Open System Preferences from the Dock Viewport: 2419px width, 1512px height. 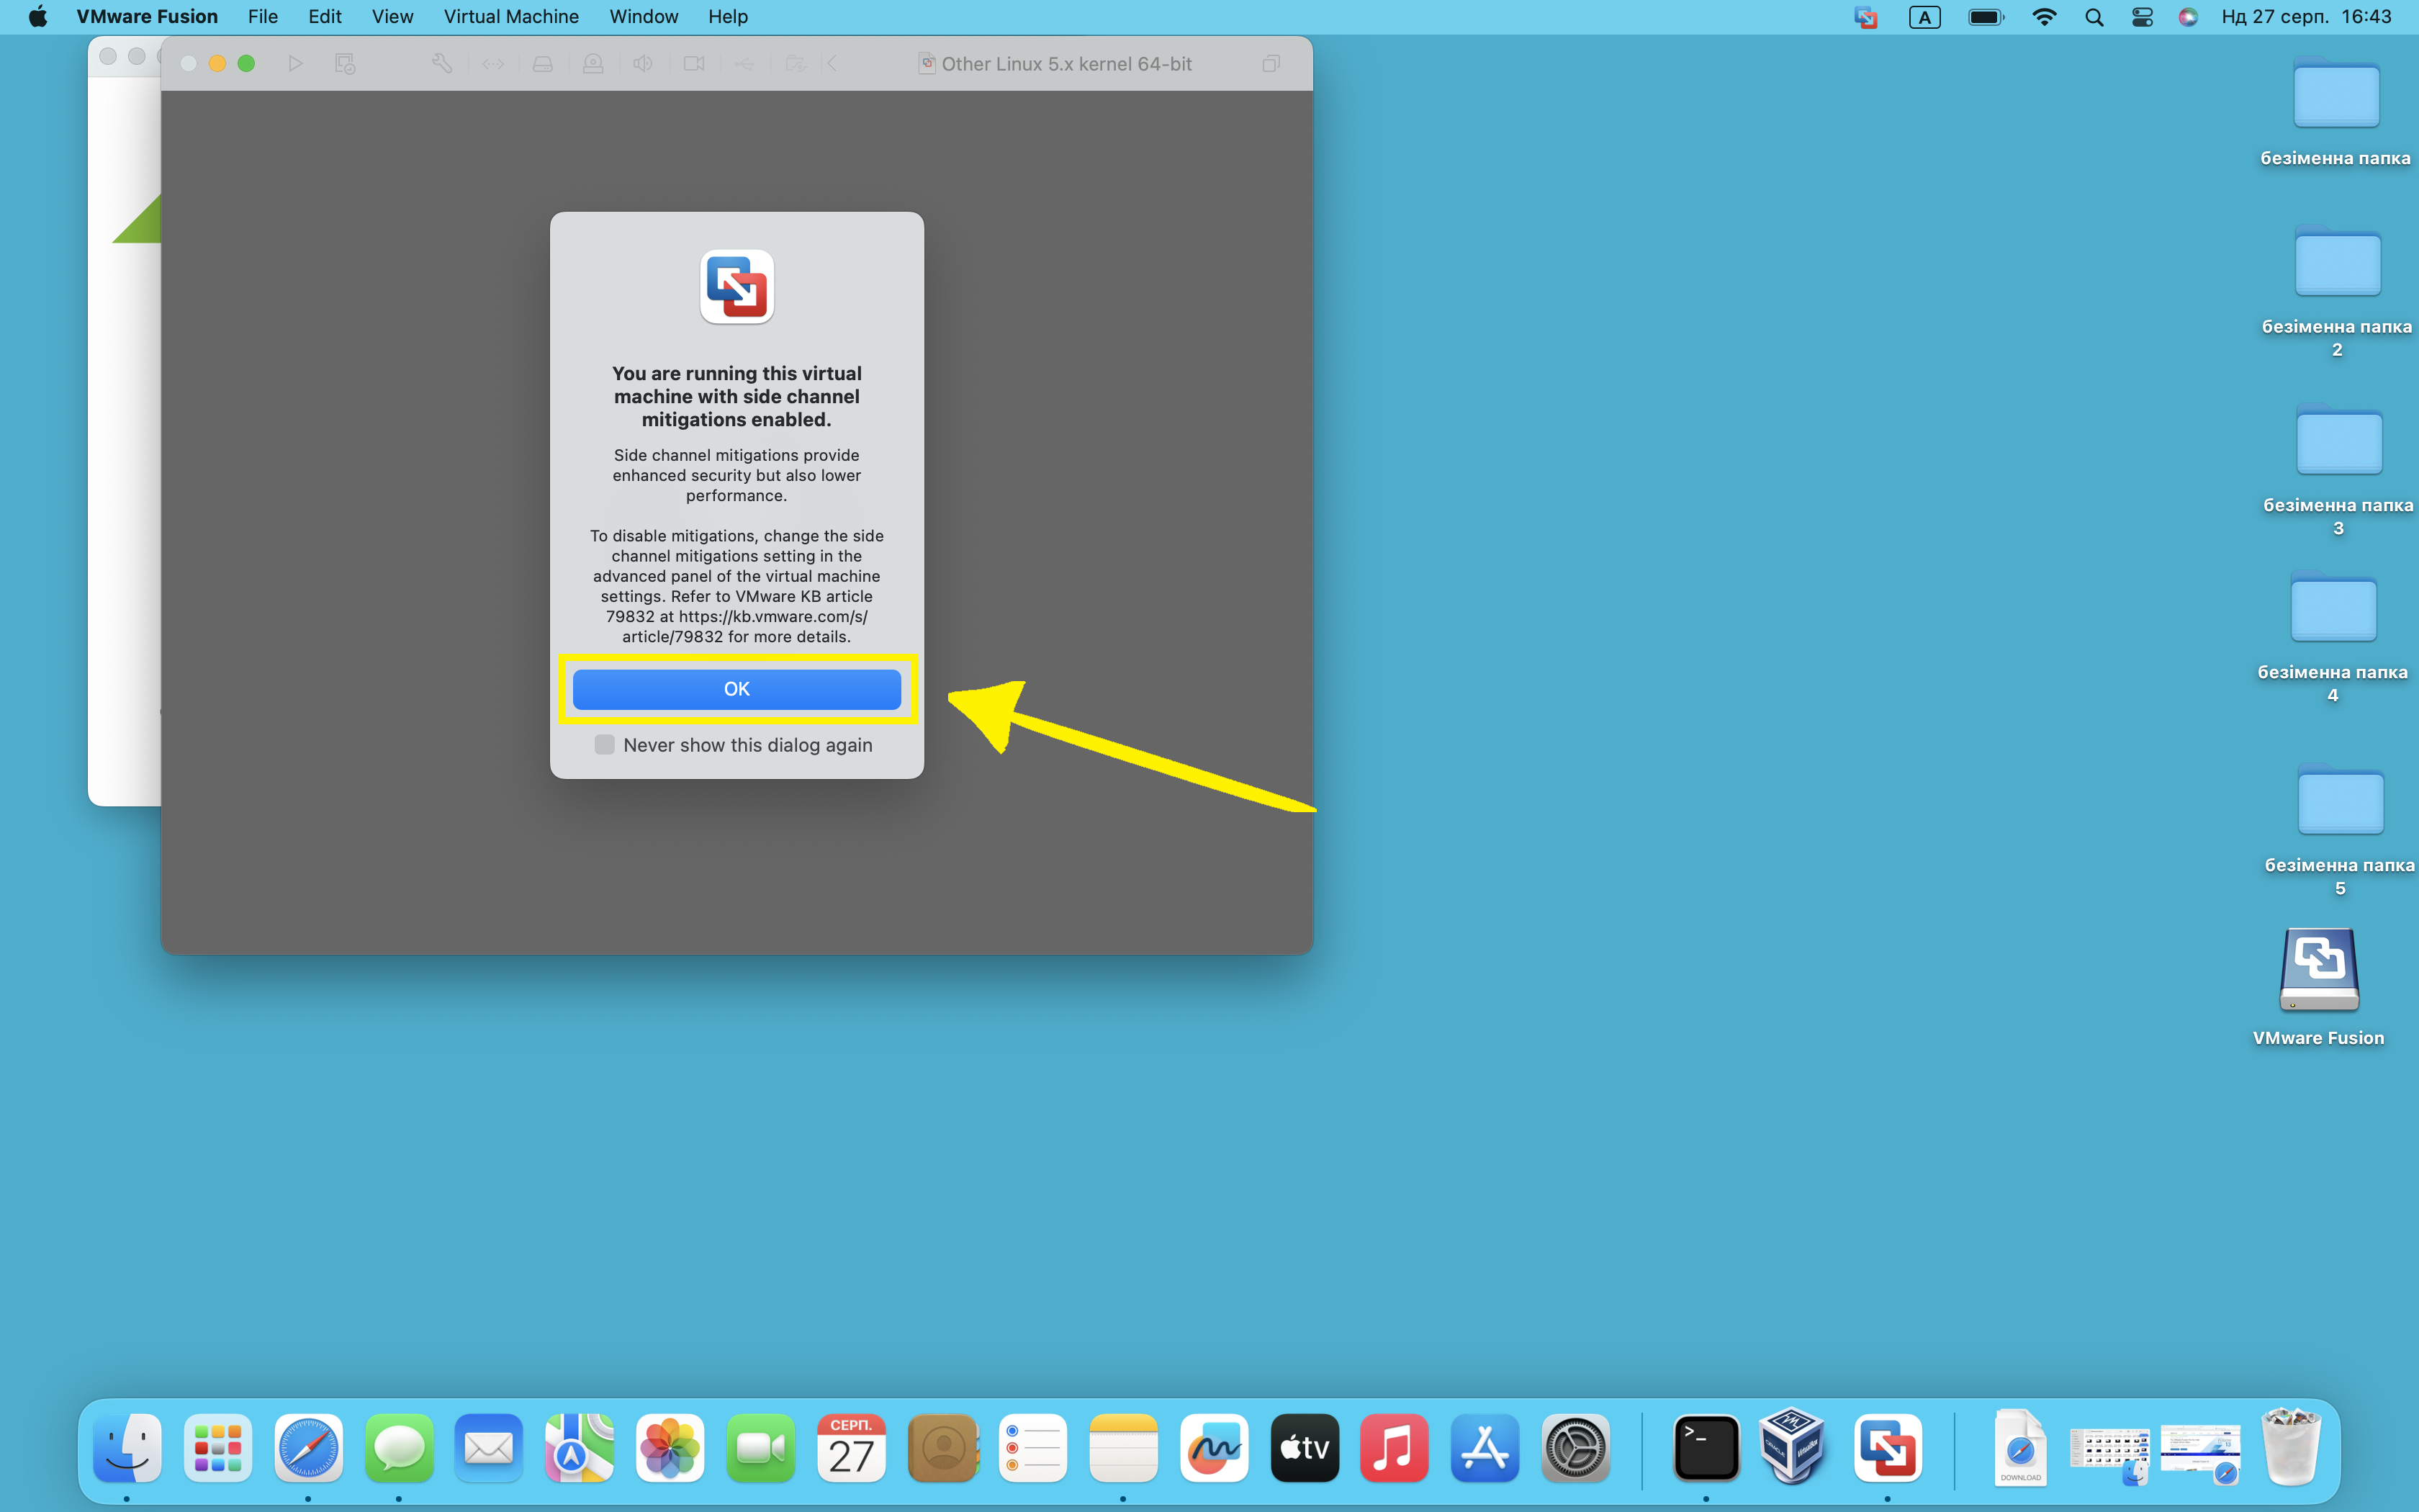(x=1575, y=1448)
